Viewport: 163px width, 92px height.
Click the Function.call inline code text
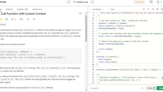pyautogui.click(x=38, y=88)
